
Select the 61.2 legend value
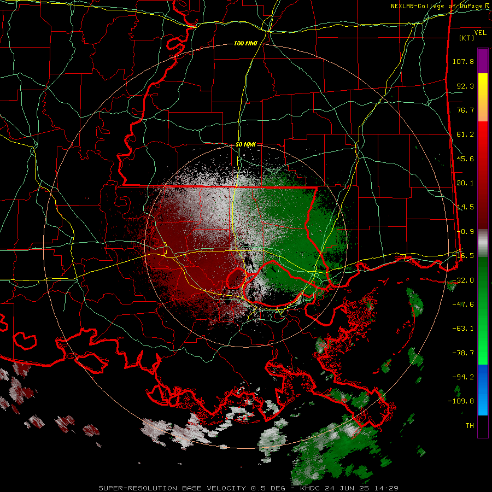pos(465,134)
